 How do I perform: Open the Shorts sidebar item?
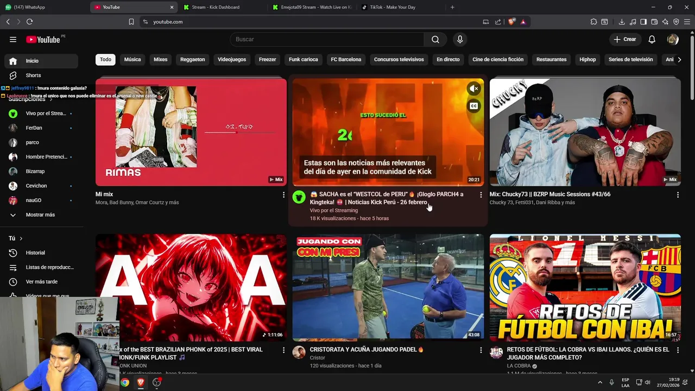tap(41, 75)
